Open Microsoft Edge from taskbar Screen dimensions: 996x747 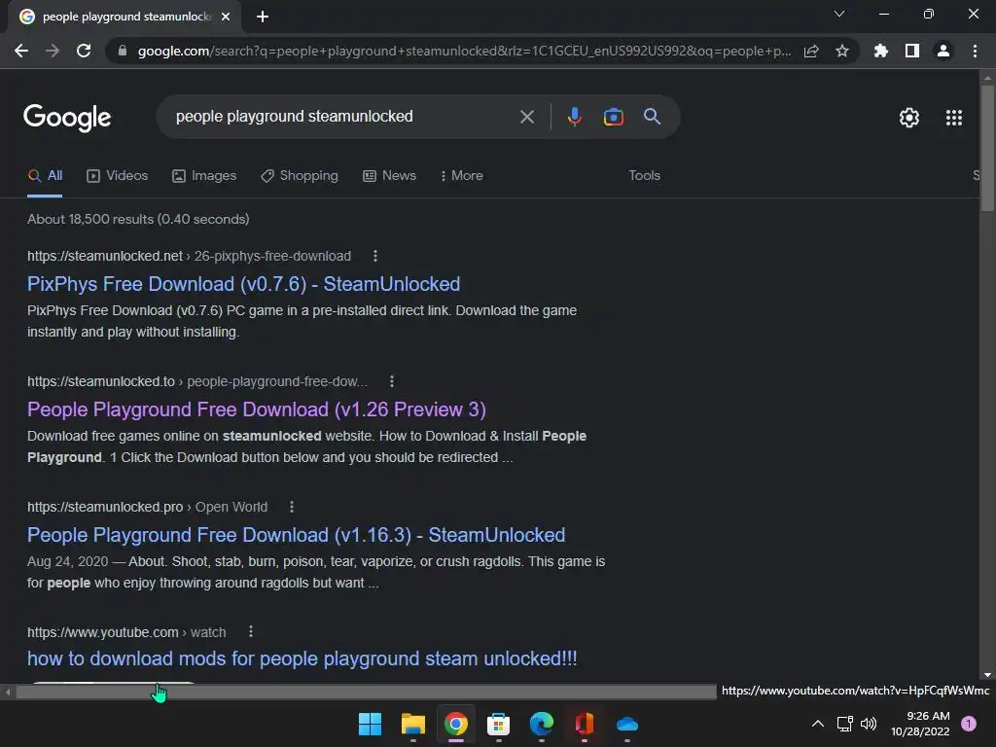541,724
